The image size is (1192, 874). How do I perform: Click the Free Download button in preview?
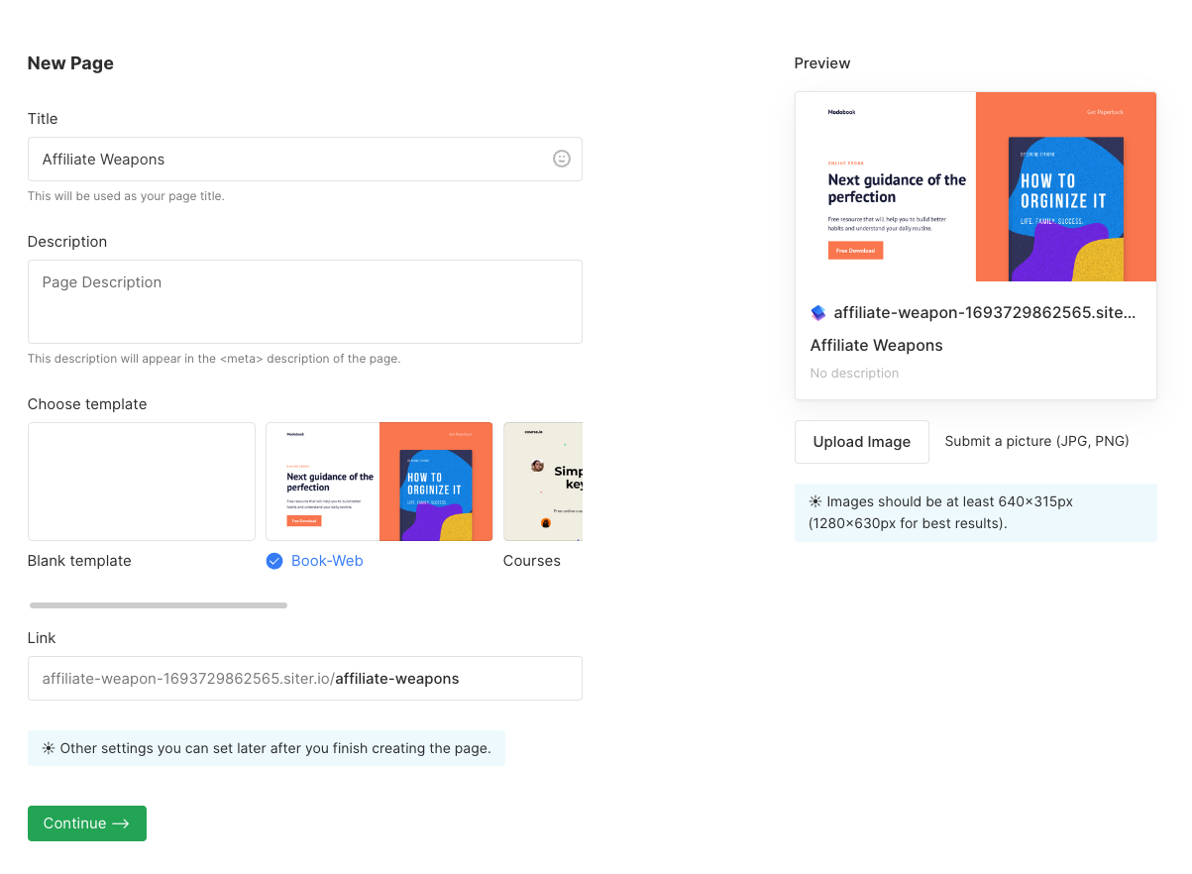pyautogui.click(x=855, y=251)
